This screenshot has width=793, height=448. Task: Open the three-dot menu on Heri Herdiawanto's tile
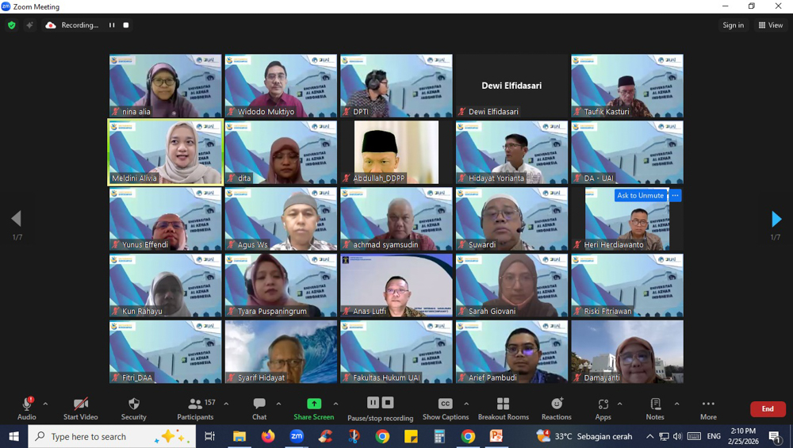(675, 195)
